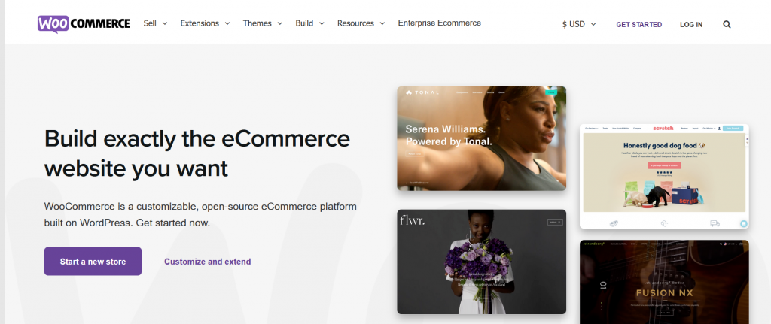Click the Scratch logo in the dog food preview
This screenshot has height=324, width=771.
point(663,128)
